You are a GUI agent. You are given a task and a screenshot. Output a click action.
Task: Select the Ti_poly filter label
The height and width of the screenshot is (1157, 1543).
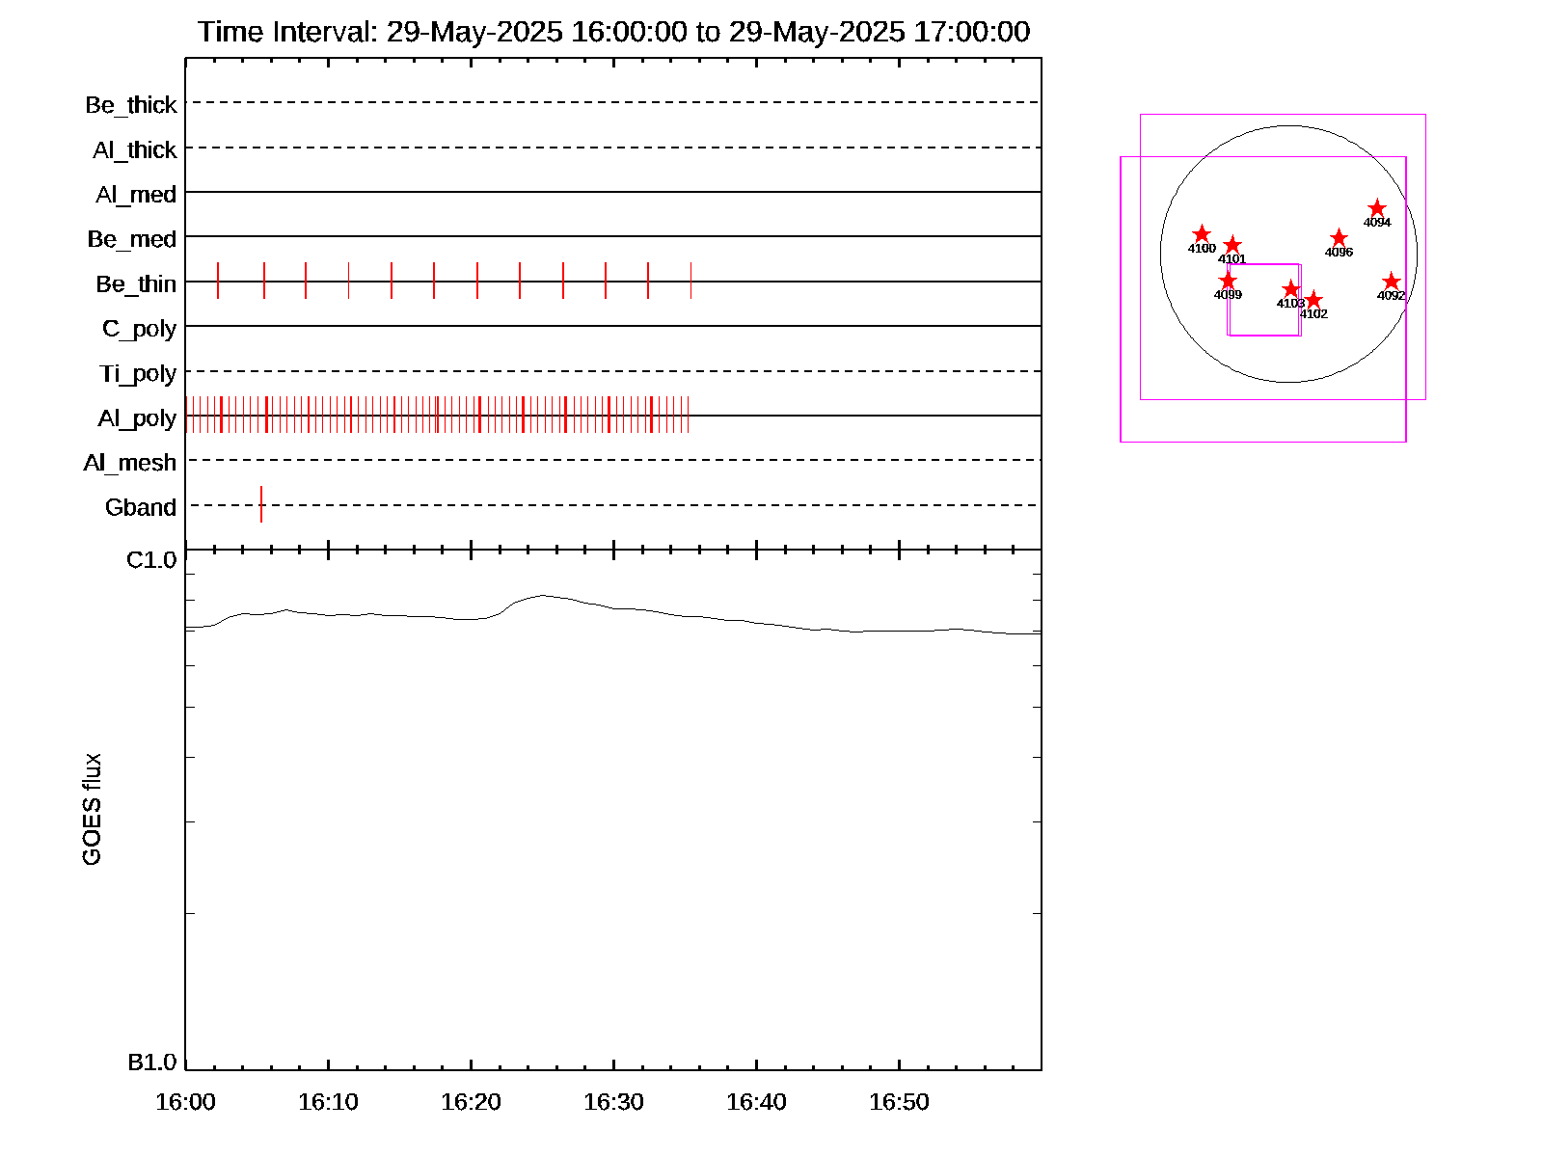point(138,374)
